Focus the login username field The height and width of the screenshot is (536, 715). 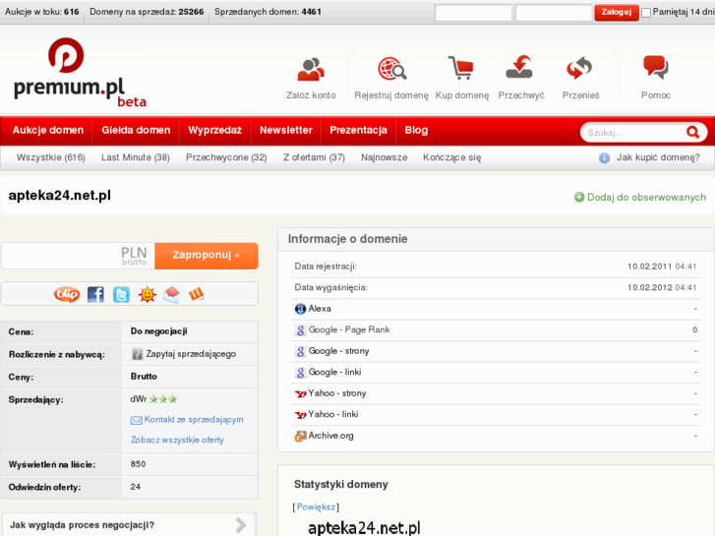point(473,13)
